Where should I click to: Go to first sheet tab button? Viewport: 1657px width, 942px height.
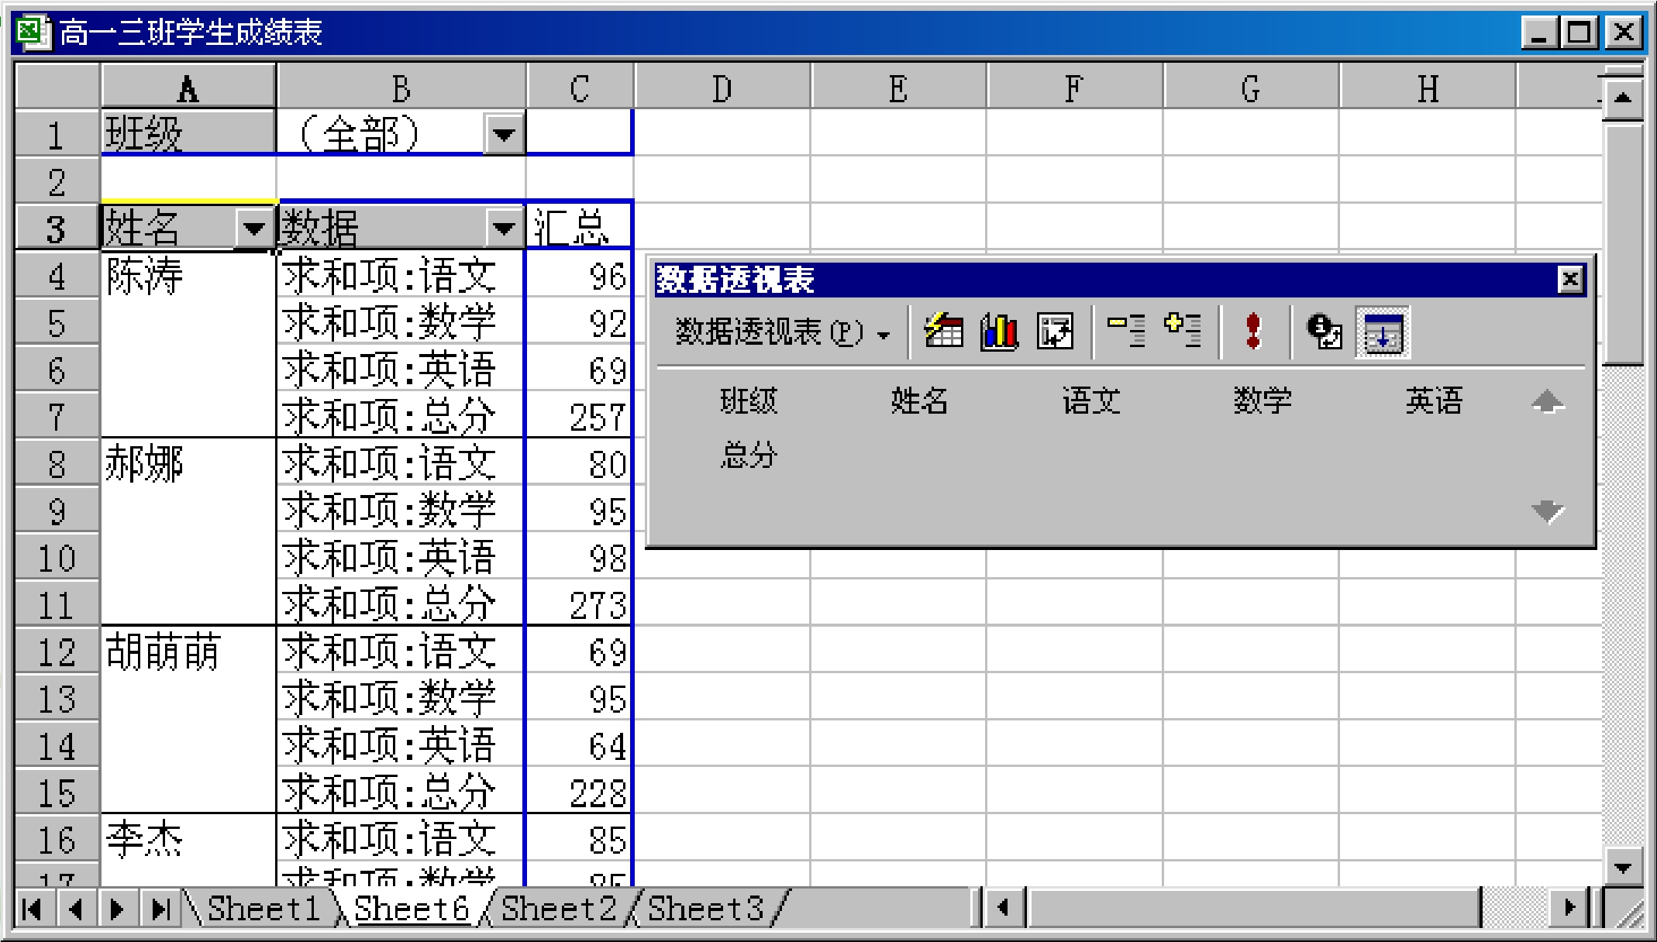[33, 908]
